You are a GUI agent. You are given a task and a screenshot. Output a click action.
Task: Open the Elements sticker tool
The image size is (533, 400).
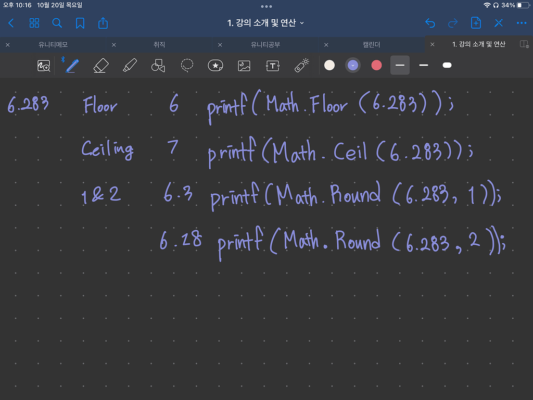(215, 65)
